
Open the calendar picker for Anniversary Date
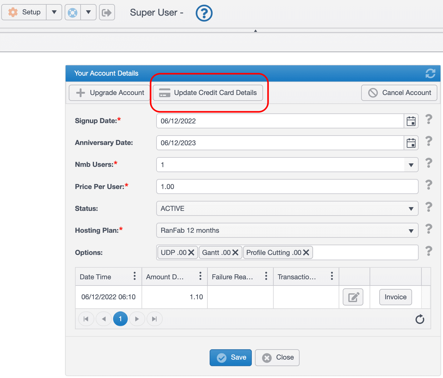(x=411, y=143)
